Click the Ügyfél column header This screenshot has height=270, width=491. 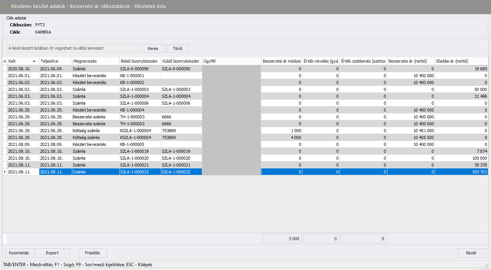[x=231, y=61]
